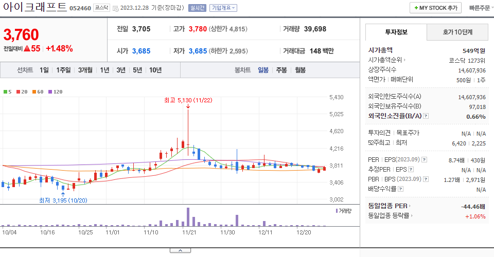Select the 월봉 candle chart
This screenshot has height=257, width=494.
[300, 70]
